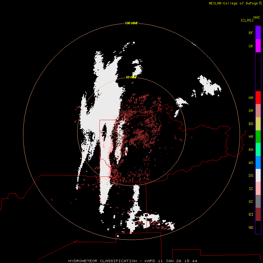Click the DS white legend swatch
This screenshot has width=263, height=263.
258,175
